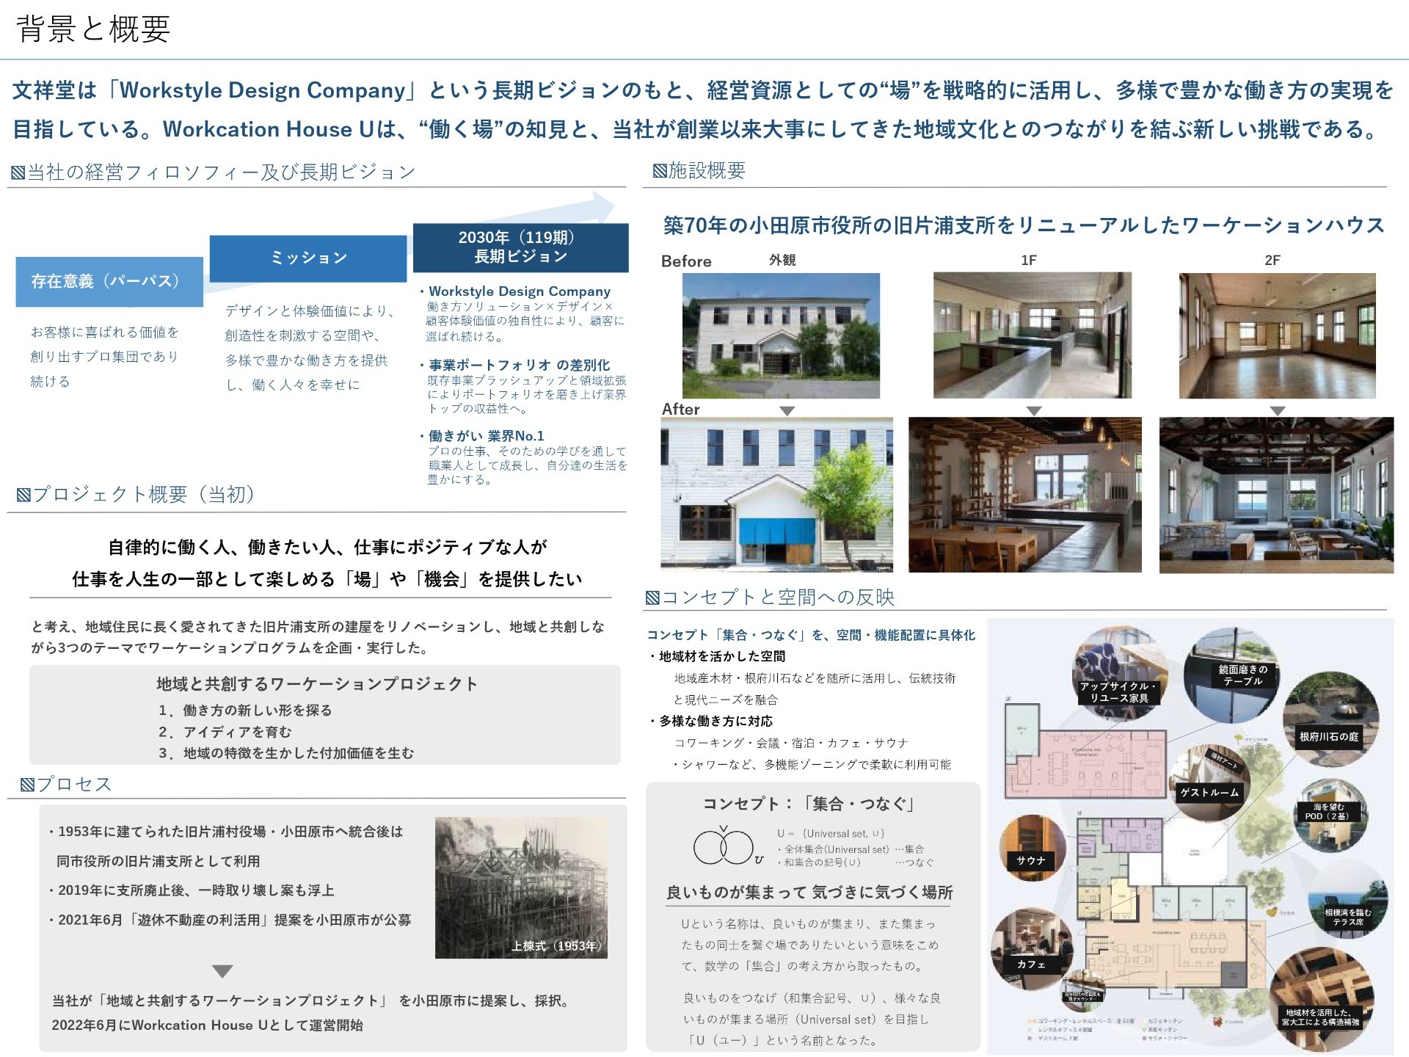Click the ゲストルーム circular photo

pos(1209,782)
